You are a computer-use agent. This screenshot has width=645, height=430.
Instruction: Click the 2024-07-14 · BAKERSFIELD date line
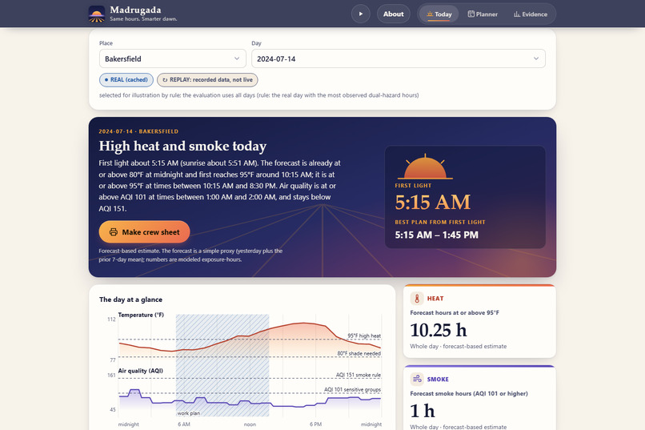[x=138, y=131]
